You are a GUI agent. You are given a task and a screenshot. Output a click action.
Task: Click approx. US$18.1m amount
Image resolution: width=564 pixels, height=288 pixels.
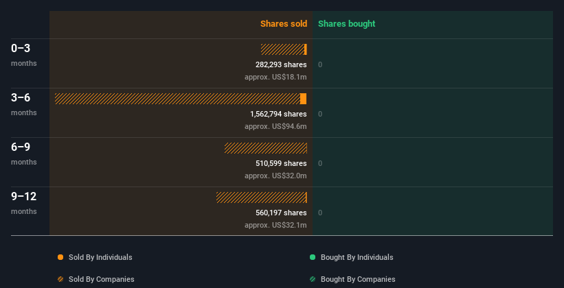[275, 77]
